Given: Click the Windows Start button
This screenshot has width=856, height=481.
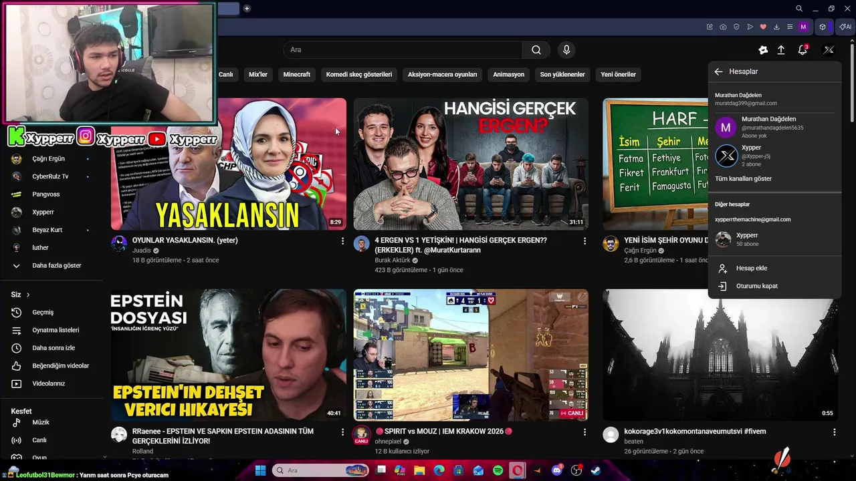Looking at the screenshot, I should coord(260,470).
